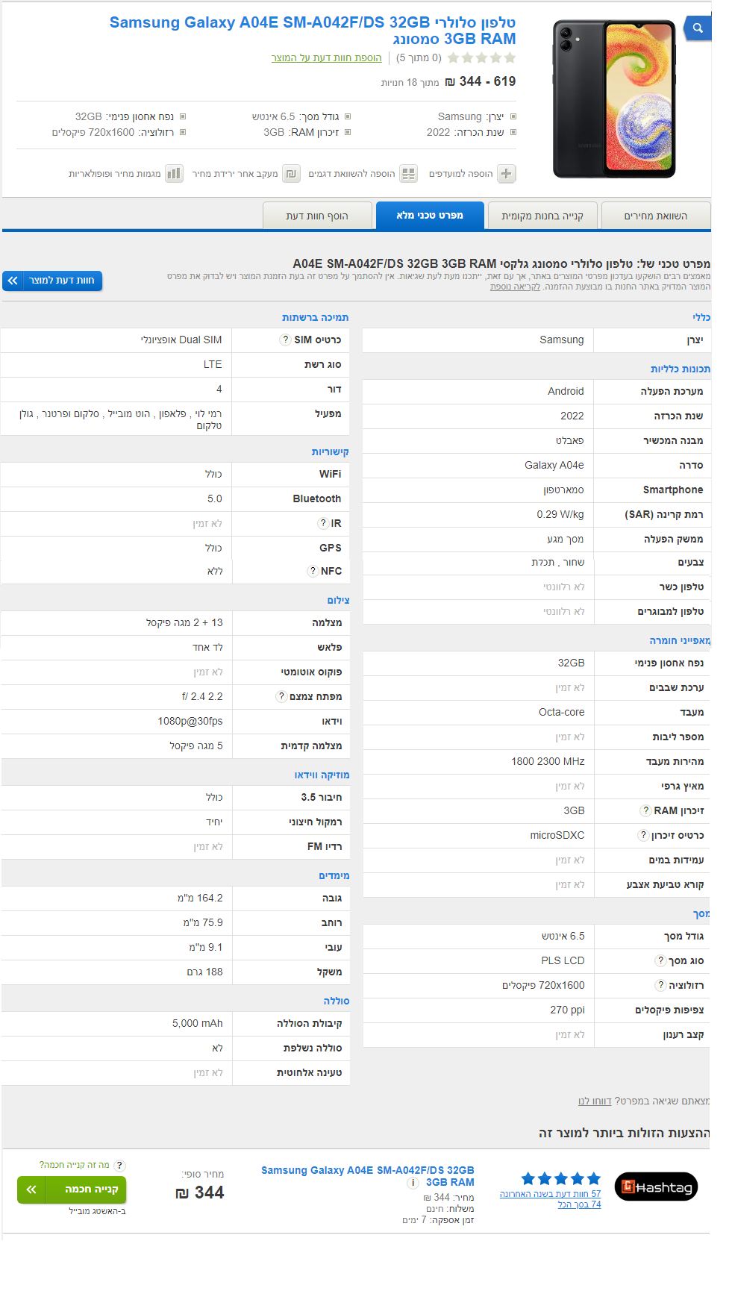Open the Galaxy A04E phone product image
Viewport: 732px width, 1291px height.
point(614,99)
